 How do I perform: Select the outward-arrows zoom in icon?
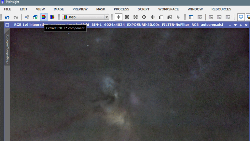pyautogui.click(x=127, y=17)
